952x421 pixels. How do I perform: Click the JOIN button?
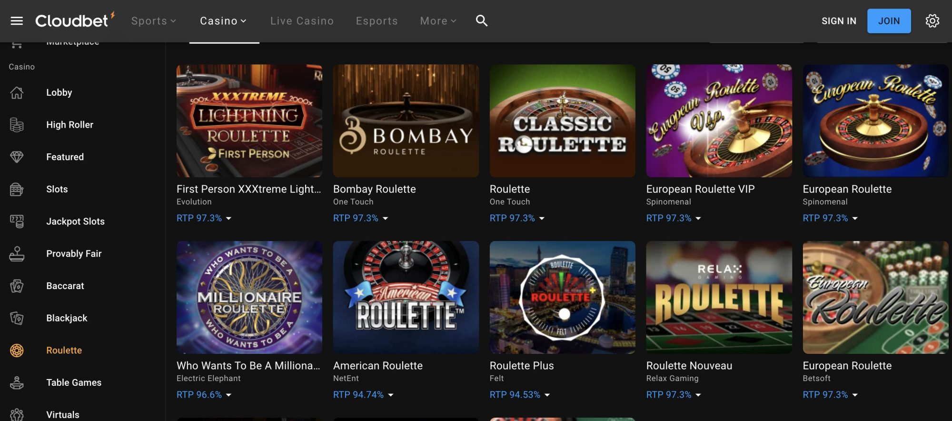[889, 21]
